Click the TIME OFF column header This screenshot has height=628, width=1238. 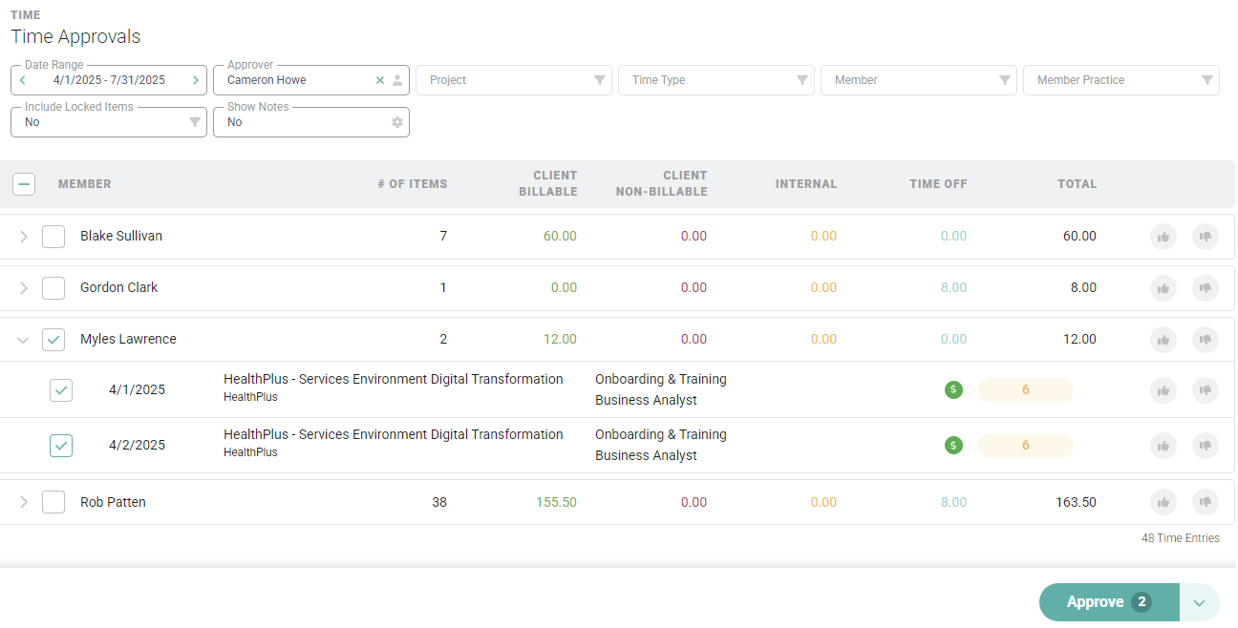coord(938,184)
